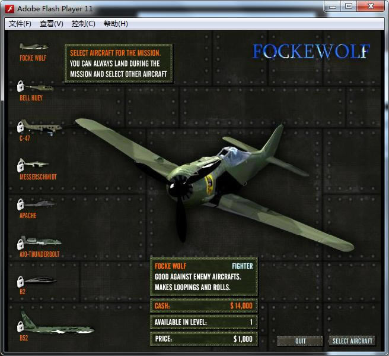This screenshot has height=356, width=389.
Task: Click the FOCKEWOLF title text
Action: 311,52
